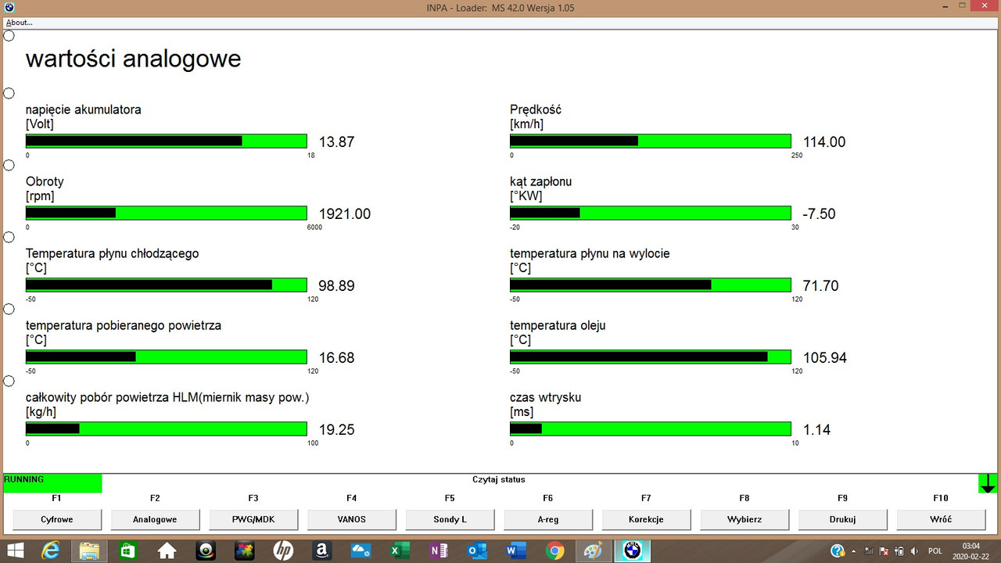Click the battery voltage bar gauge
This screenshot has height=563, width=1001.
coord(167,142)
